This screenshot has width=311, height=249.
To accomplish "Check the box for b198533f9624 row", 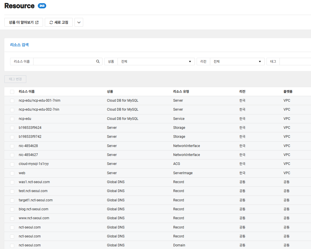I will [x=12, y=128].
